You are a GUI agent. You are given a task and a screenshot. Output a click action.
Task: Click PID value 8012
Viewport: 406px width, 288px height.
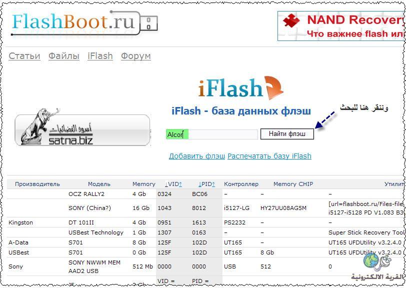pyautogui.click(x=199, y=208)
